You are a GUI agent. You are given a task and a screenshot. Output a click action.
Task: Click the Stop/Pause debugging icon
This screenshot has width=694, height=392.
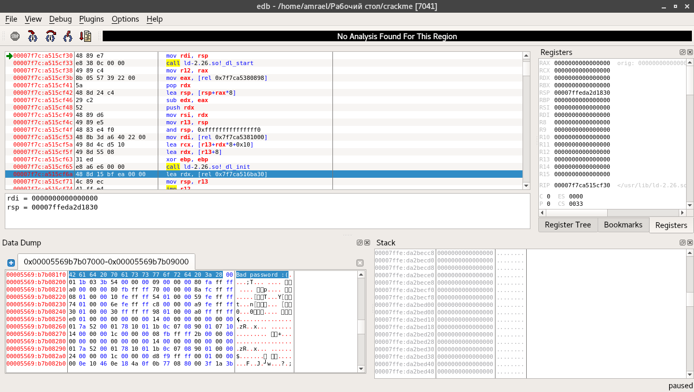tap(15, 37)
